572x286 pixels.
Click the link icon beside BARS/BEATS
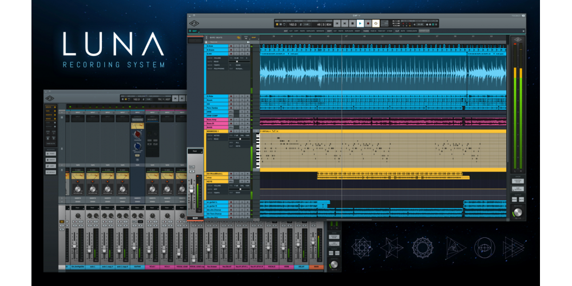(x=239, y=38)
